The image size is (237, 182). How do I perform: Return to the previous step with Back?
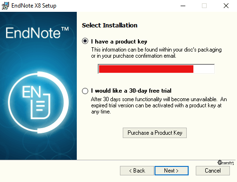click(x=137, y=171)
